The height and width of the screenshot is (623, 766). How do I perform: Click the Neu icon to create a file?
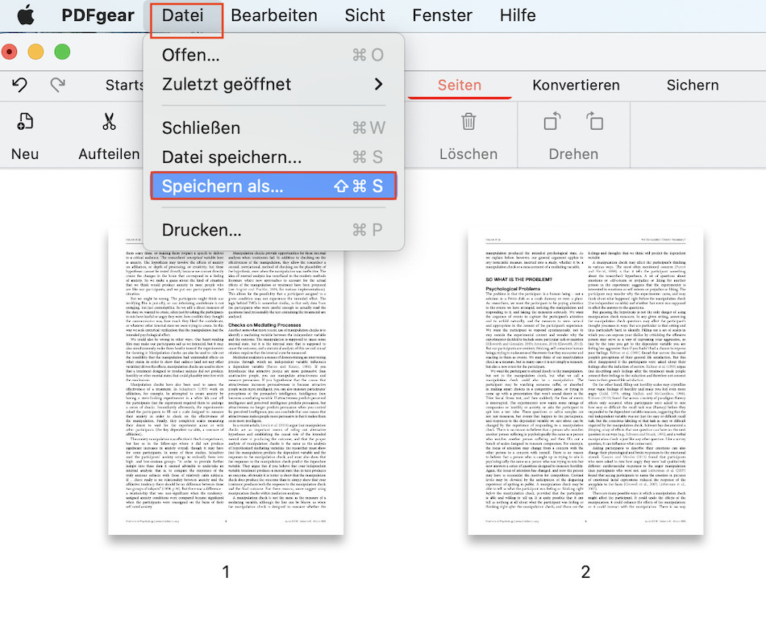[23, 121]
